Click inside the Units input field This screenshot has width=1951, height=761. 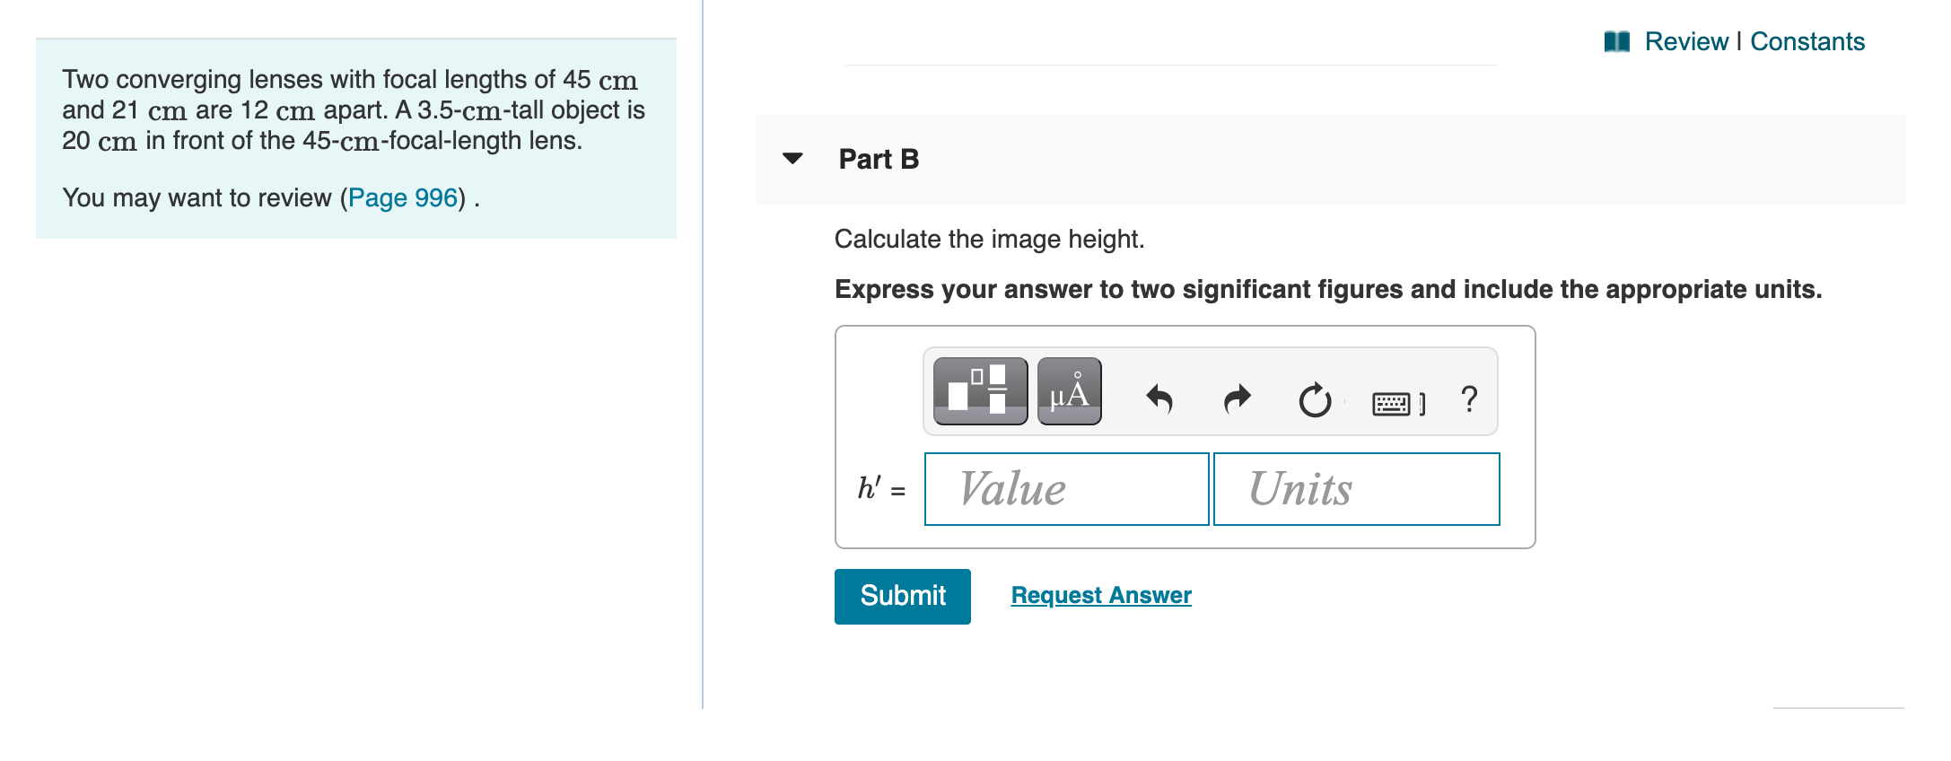pos(1355,488)
